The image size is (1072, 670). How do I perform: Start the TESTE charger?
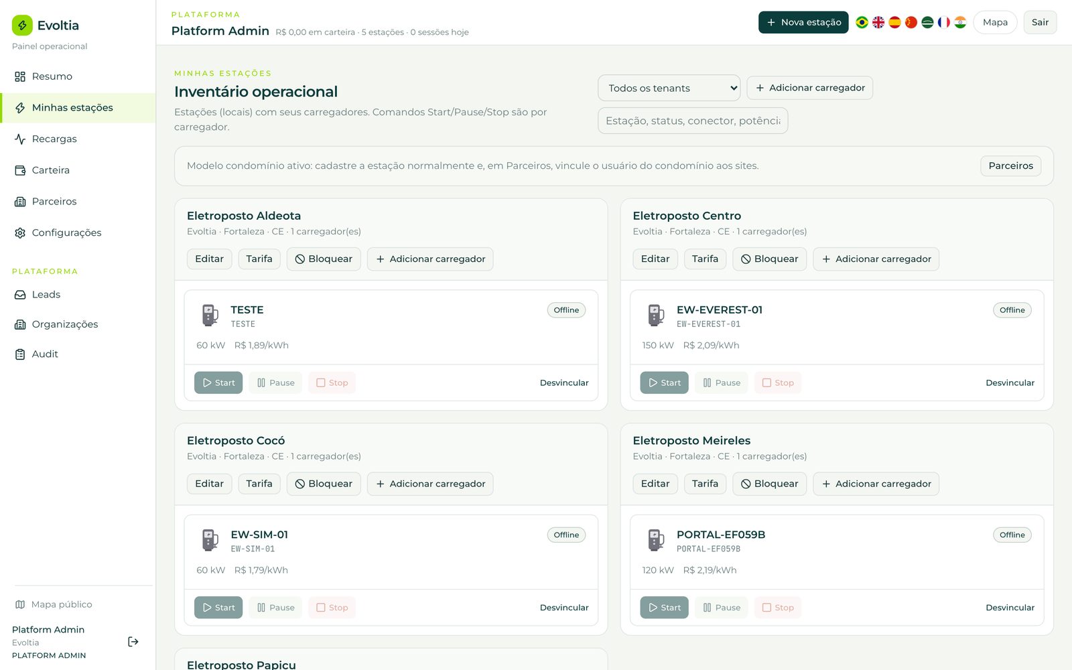218,383
